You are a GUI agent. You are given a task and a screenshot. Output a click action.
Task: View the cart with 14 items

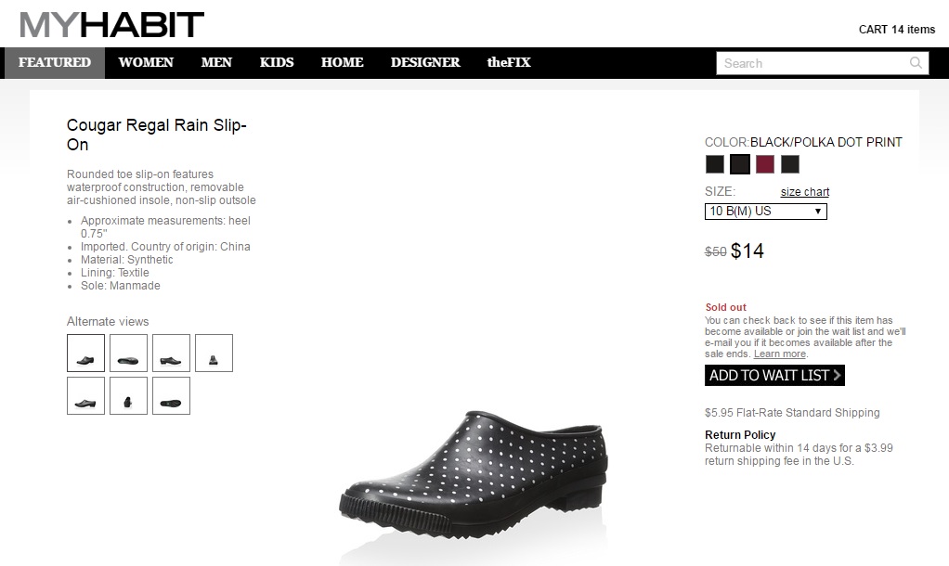point(896,30)
